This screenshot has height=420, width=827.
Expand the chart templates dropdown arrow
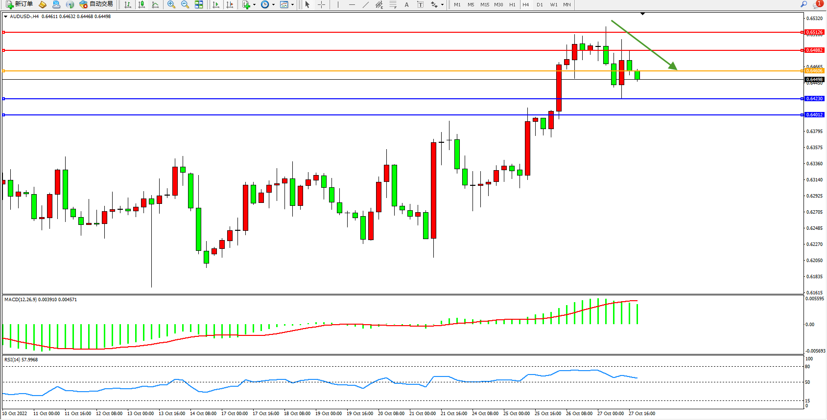pos(292,4)
